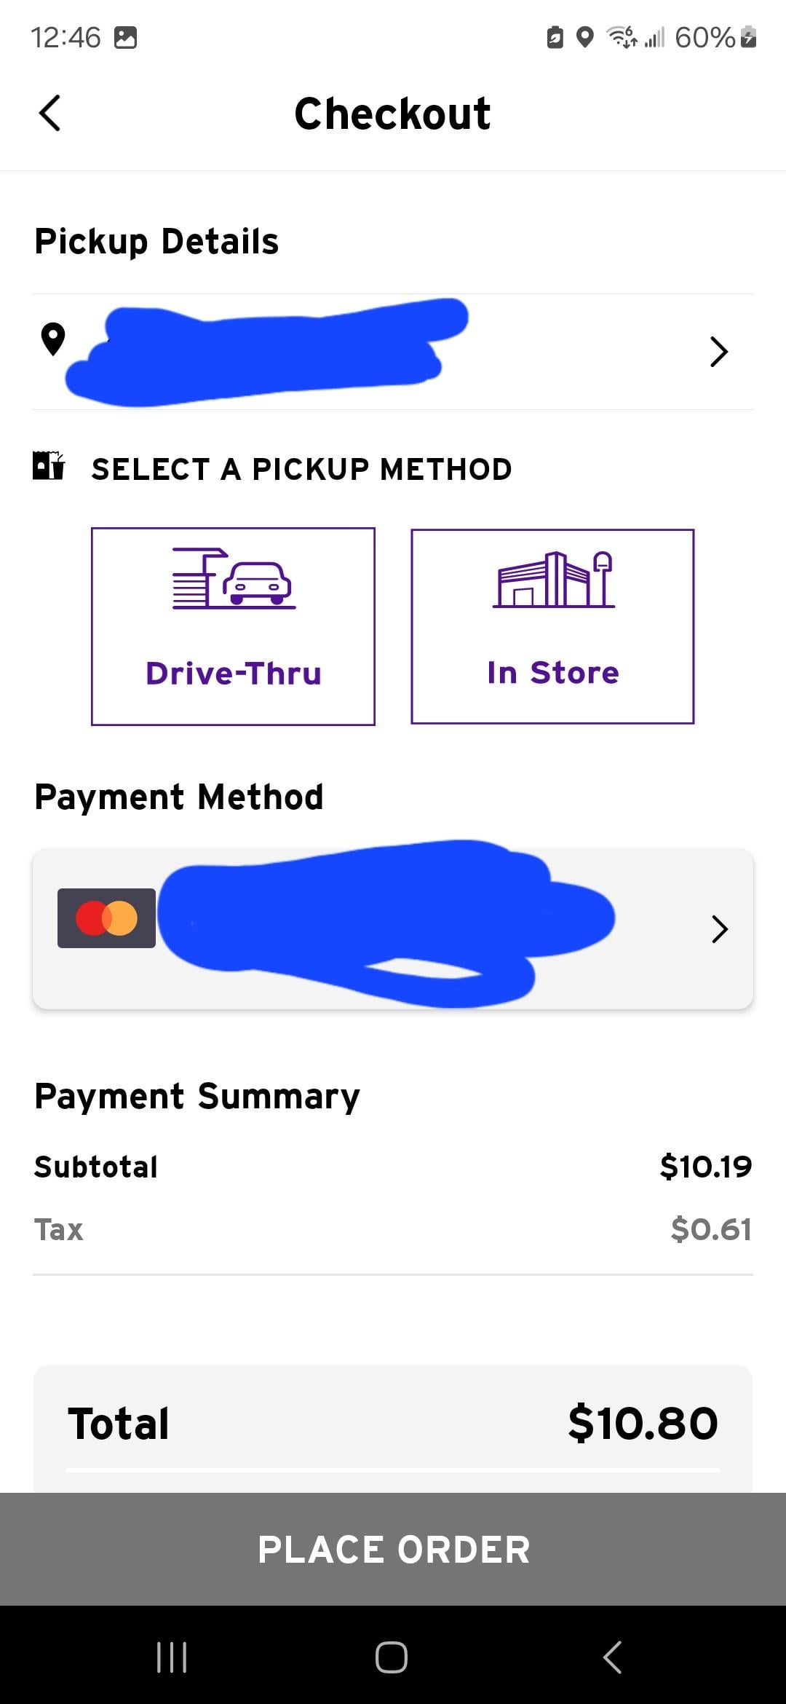Viewport: 786px width, 1704px height.
Task: Expand pickup location chevron
Action: [x=719, y=352]
